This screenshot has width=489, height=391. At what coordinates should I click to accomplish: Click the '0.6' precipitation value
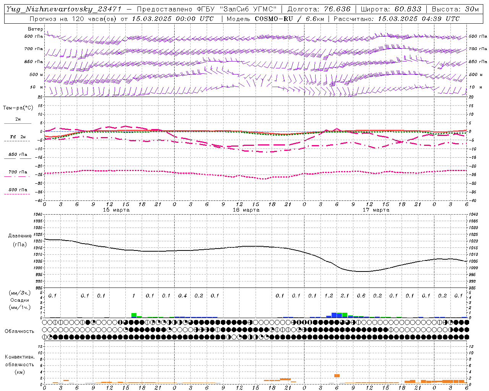point(361,296)
